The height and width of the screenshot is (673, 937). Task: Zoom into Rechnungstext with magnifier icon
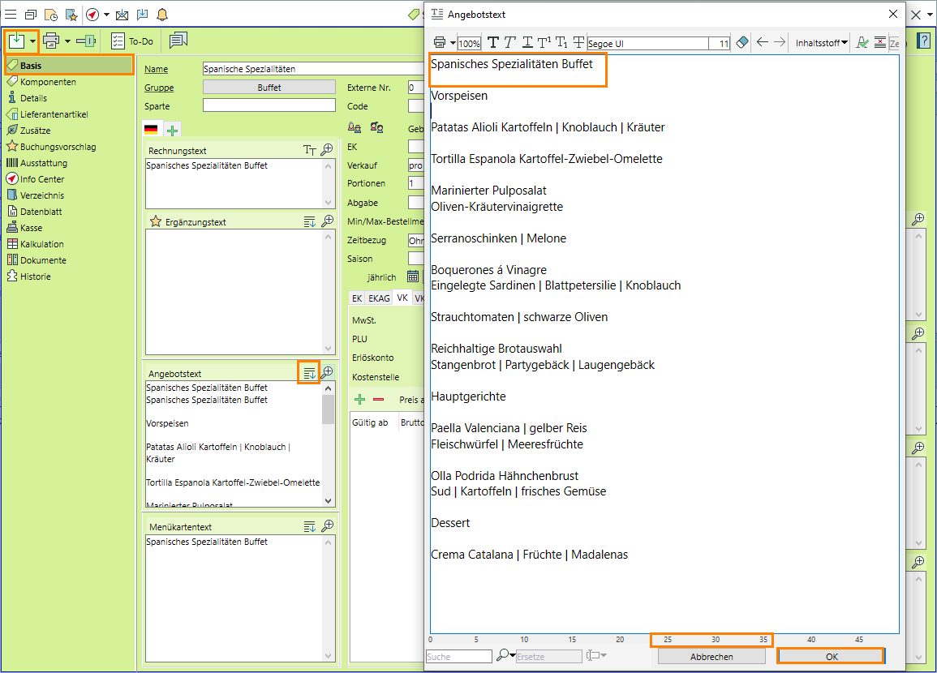[327, 149]
